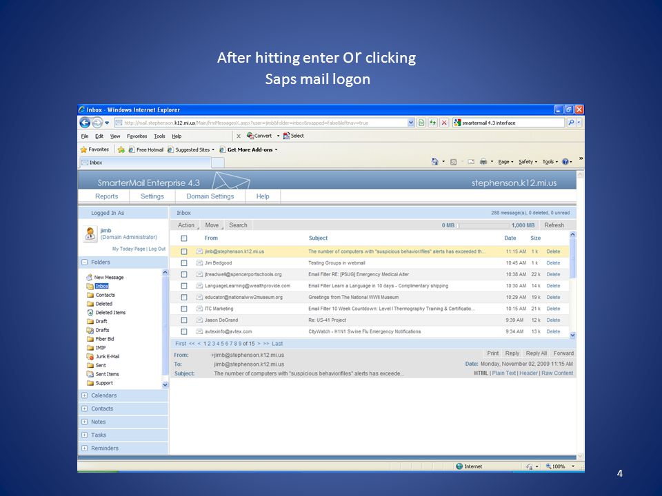Image resolution: width=662 pixels, height=496 pixels.
Task: Open the Favorites star button
Action: pos(94,149)
